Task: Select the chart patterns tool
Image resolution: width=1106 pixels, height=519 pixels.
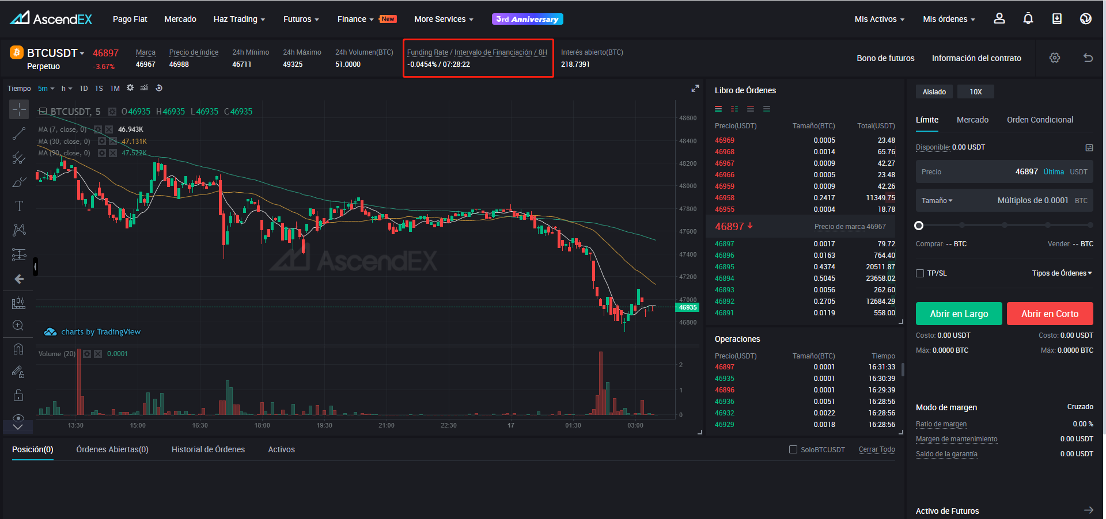Action: coord(19,230)
